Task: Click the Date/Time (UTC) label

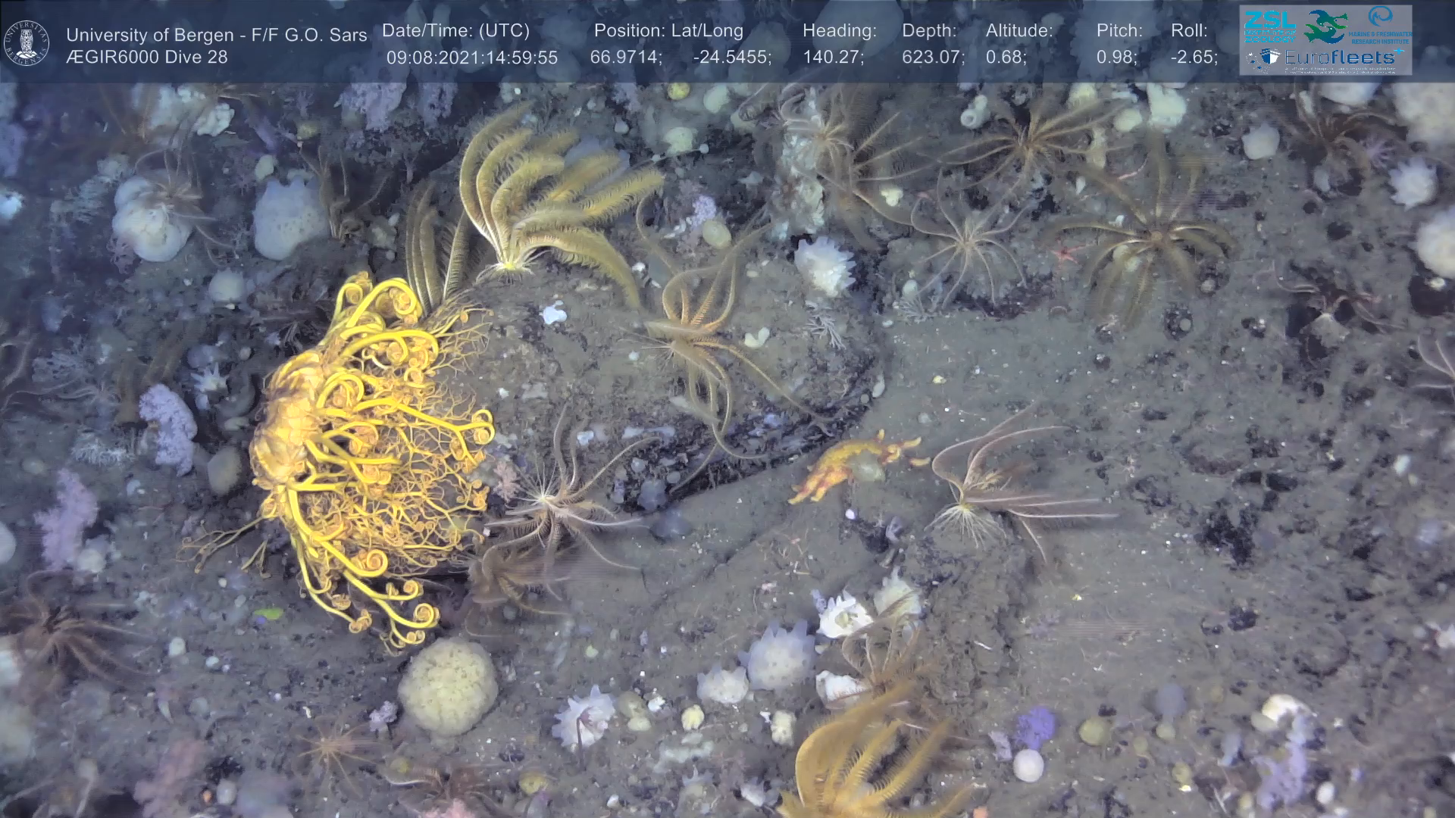Action: pyautogui.click(x=455, y=30)
